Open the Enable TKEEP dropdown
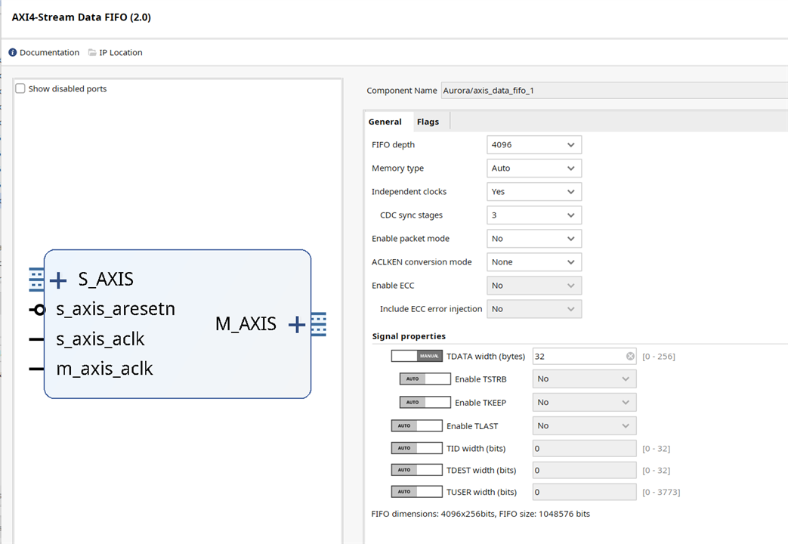 [585, 402]
